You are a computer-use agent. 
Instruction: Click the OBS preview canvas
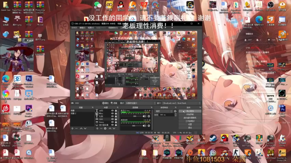(136, 65)
